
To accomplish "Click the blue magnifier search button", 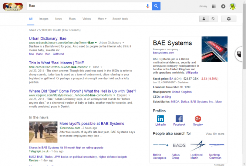I will pos(156,6).
